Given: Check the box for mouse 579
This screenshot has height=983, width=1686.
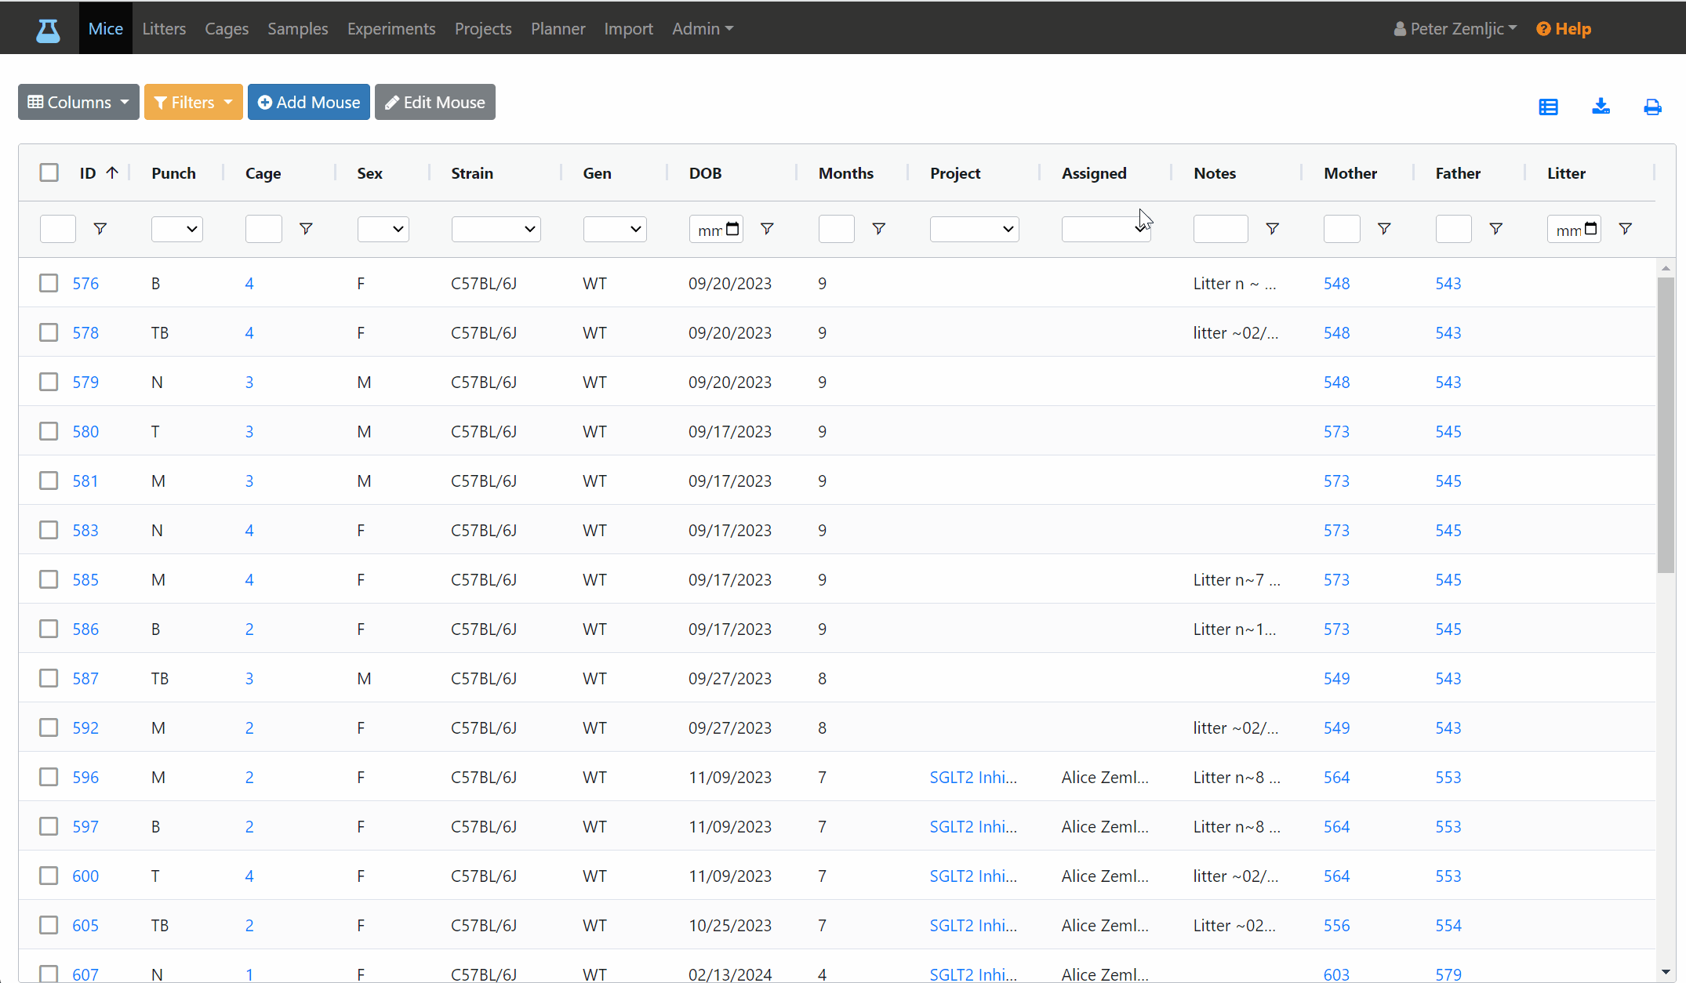Looking at the screenshot, I should 49,382.
